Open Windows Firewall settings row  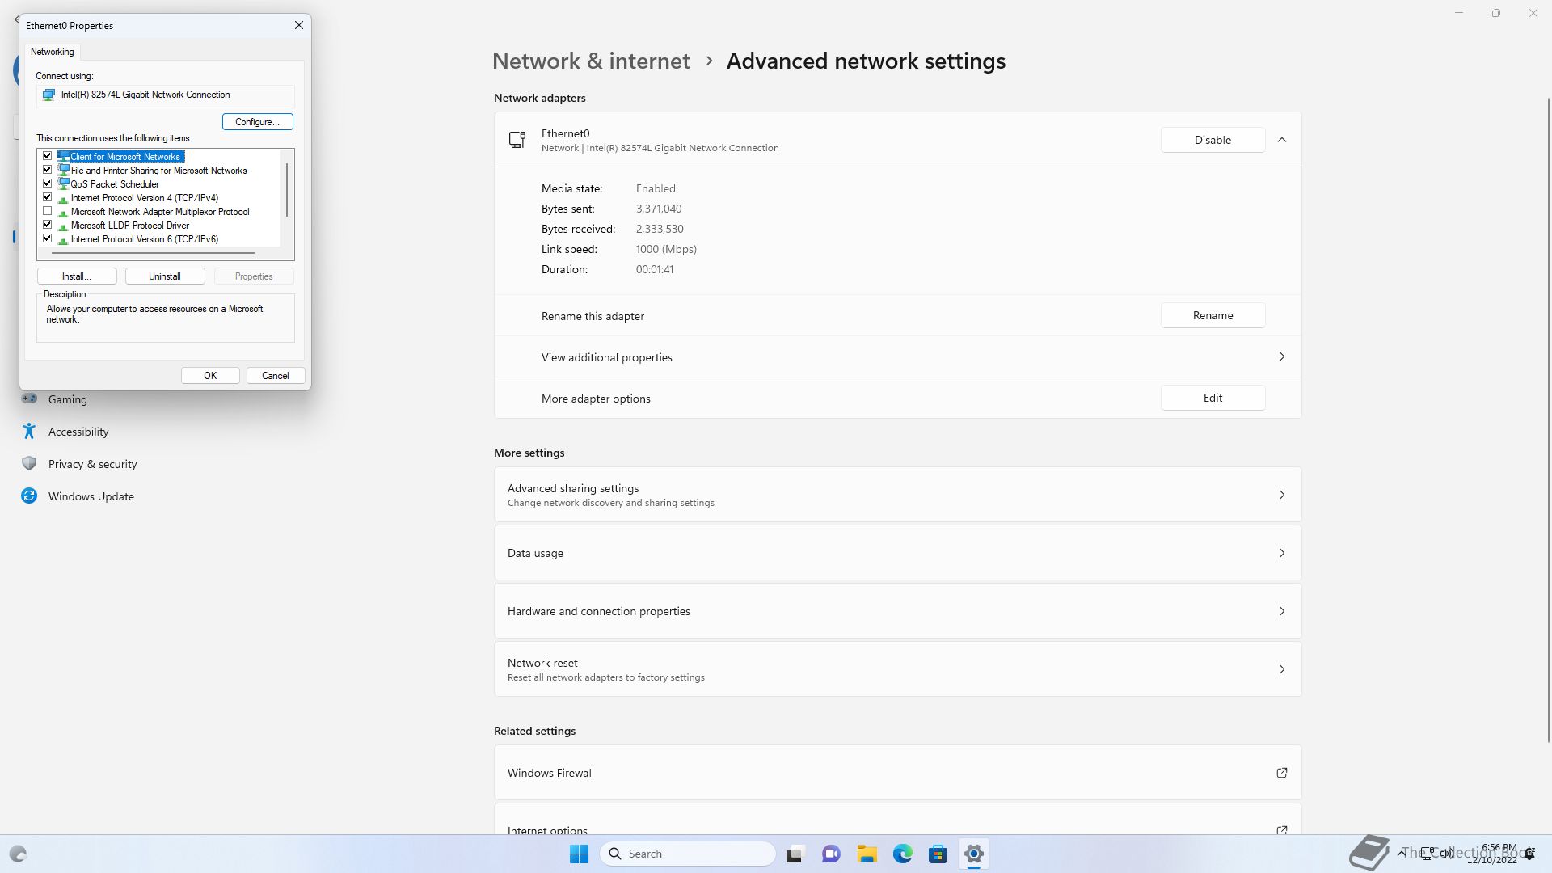[897, 773]
